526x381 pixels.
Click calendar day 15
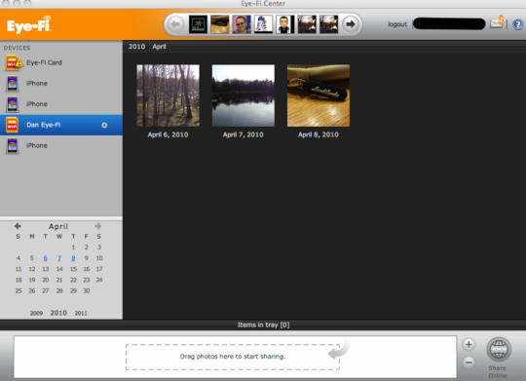pos(73,269)
